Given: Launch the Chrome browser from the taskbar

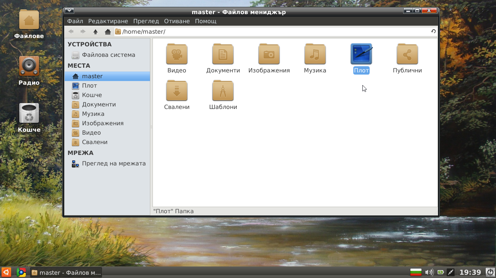Looking at the screenshot, I should click(21, 273).
